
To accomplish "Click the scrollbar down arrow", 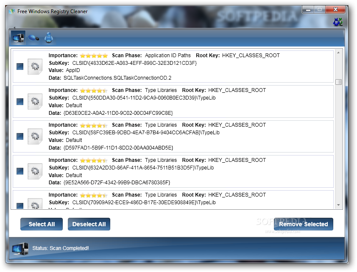I will 338,205.
